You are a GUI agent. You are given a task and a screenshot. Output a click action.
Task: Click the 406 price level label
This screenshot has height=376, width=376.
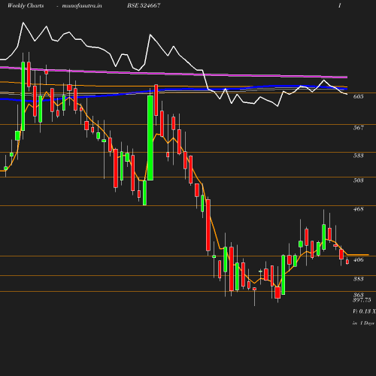[358, 259]
